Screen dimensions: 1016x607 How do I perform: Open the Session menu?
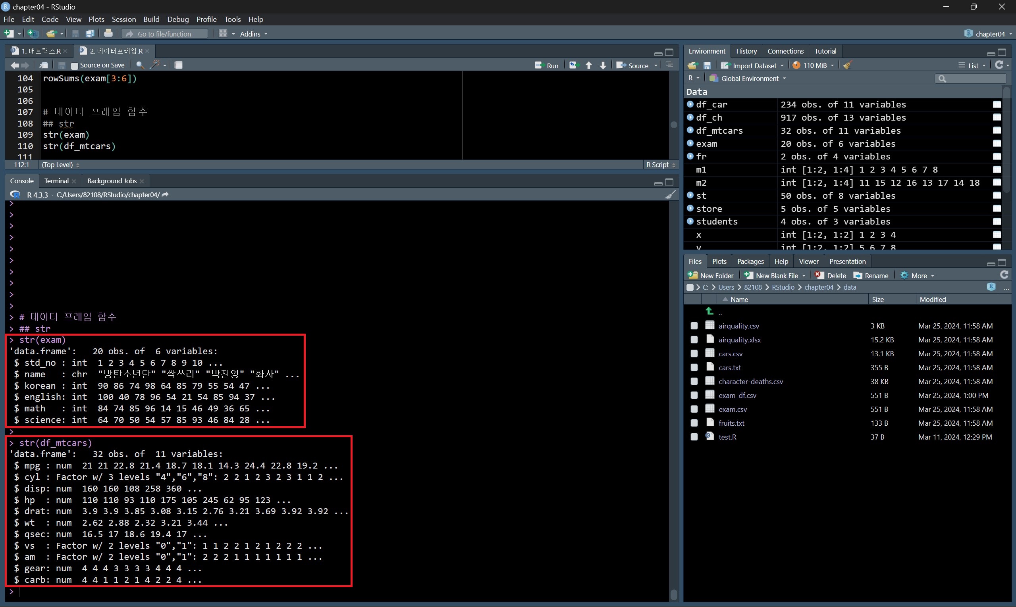click(x=123, y=19)
